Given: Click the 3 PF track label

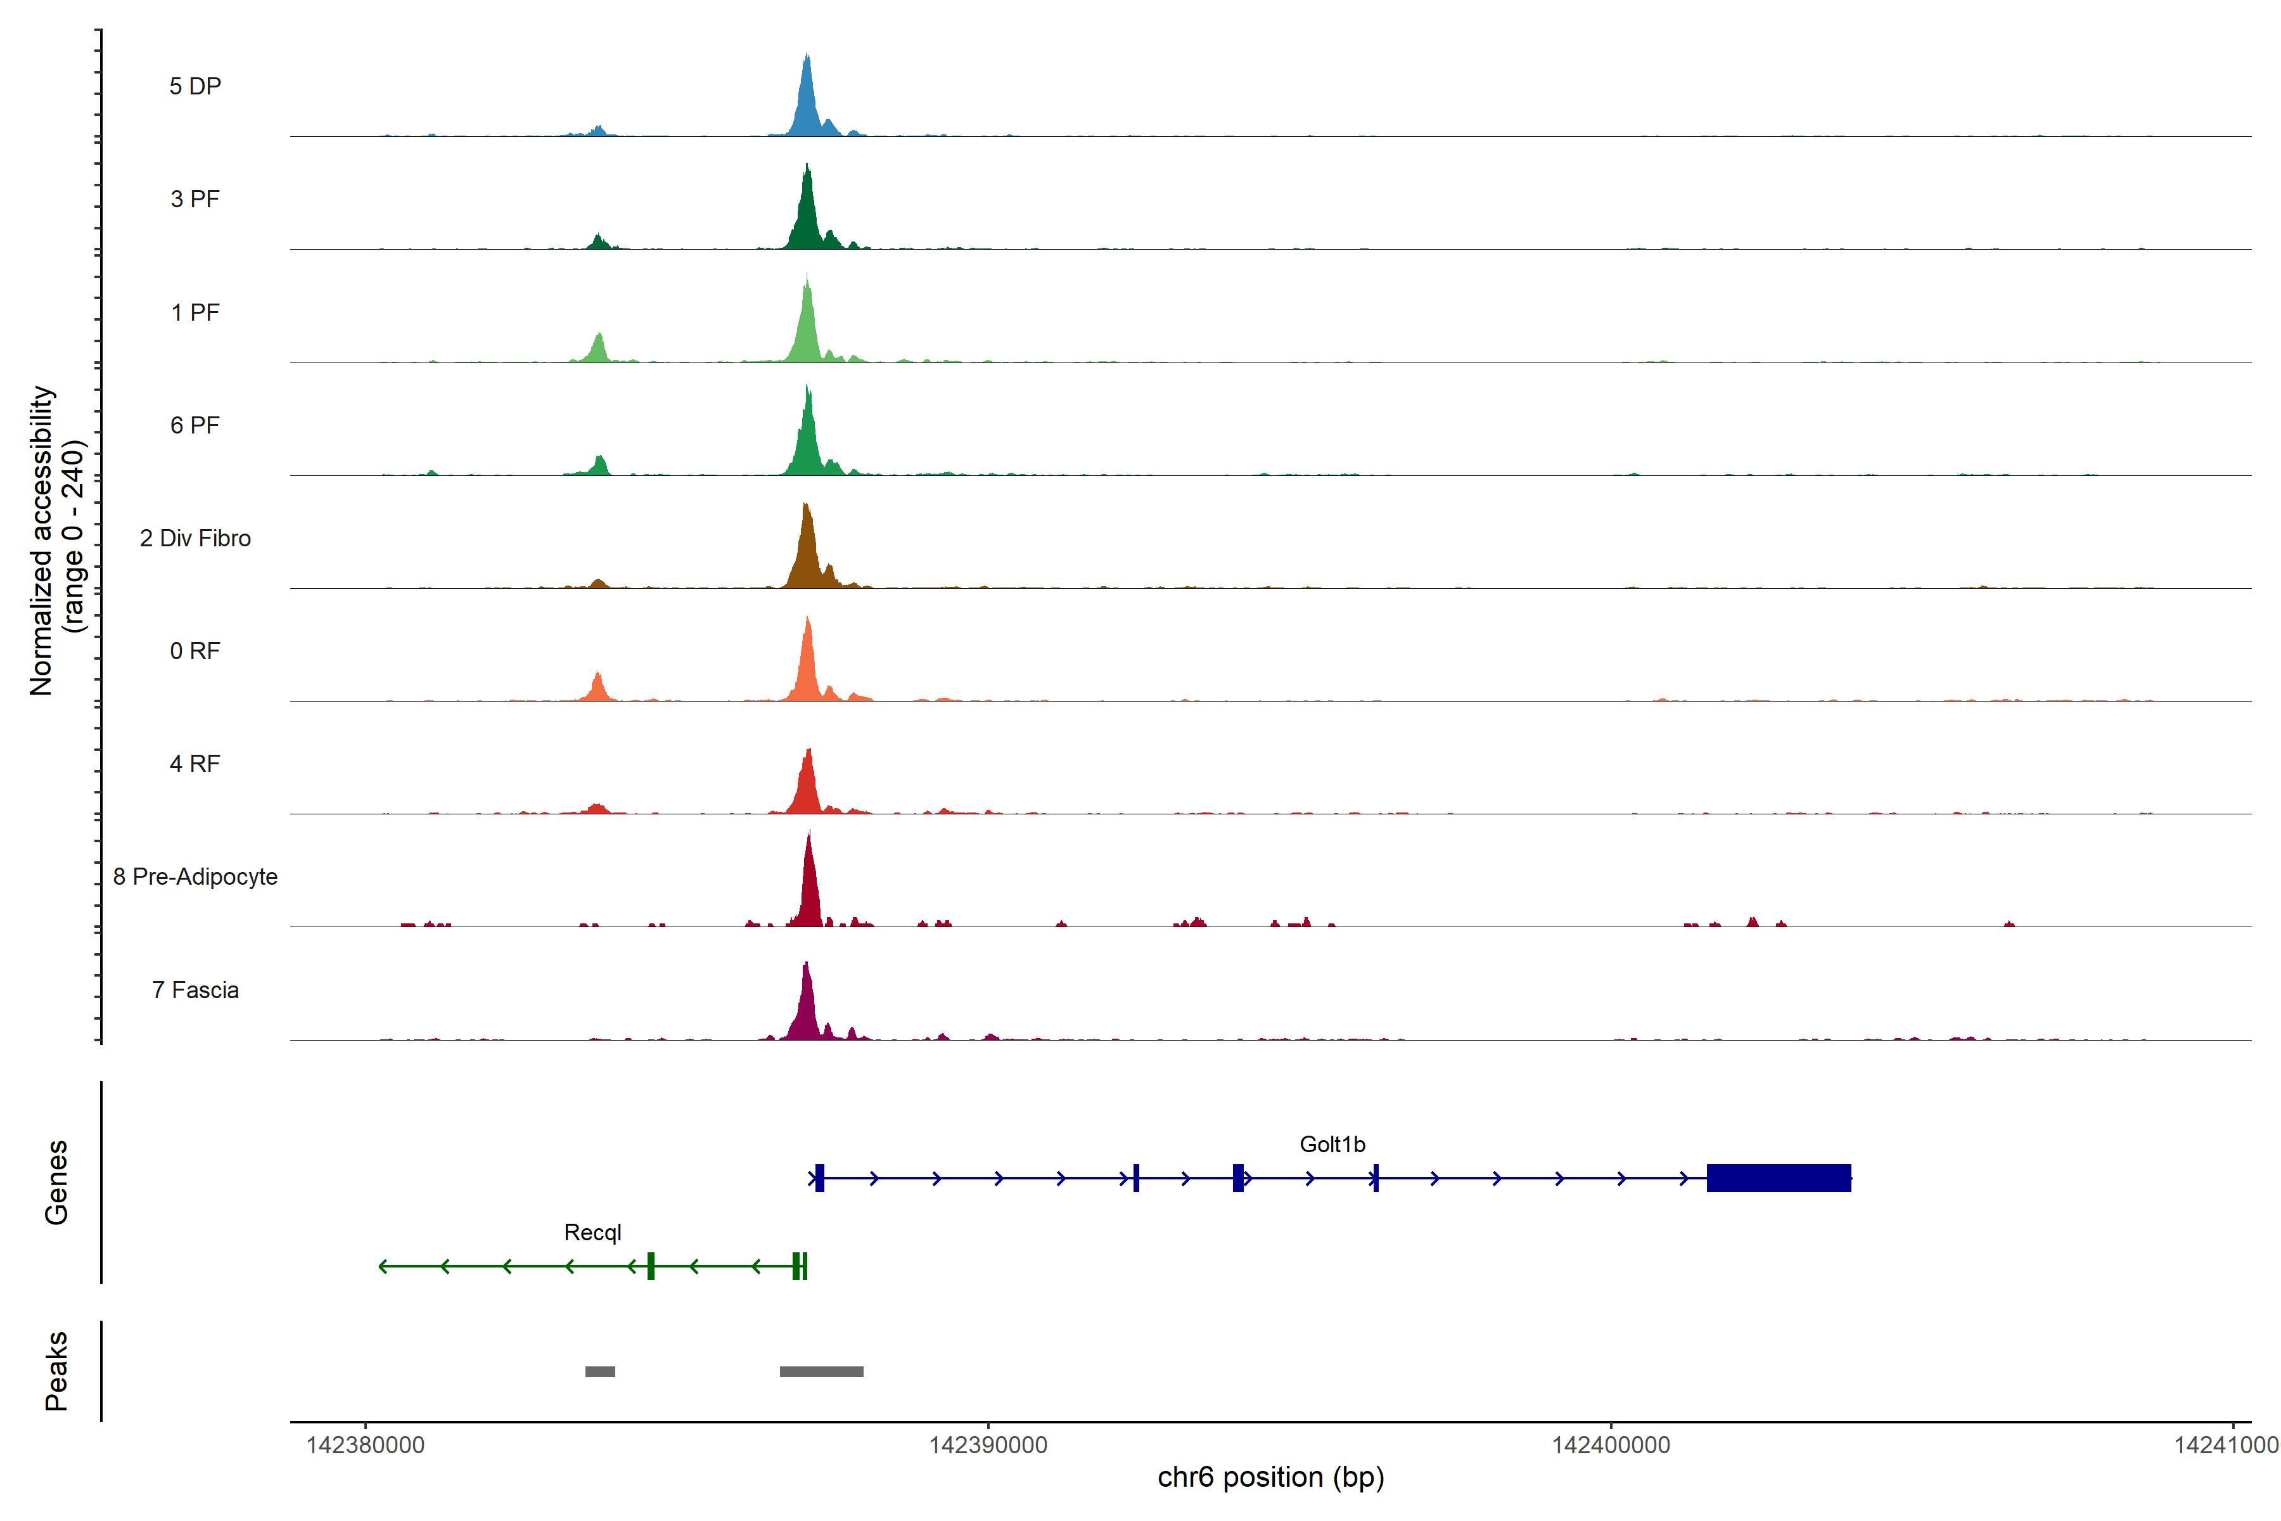Looking at the screenshot, I should 195,199.
